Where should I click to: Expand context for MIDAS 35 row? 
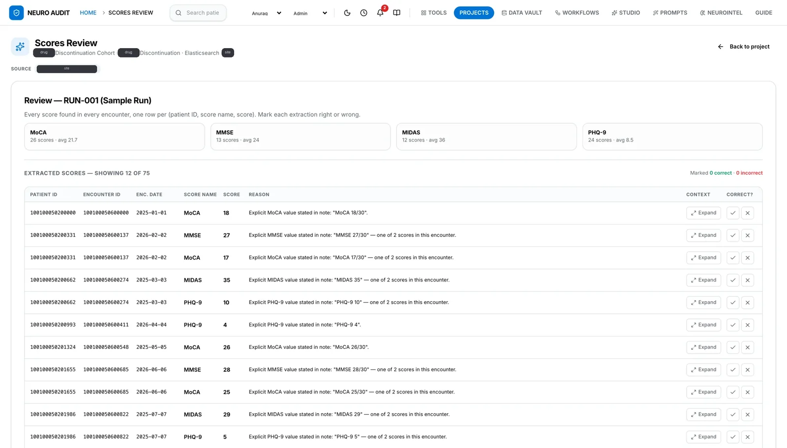coord(703,280)
